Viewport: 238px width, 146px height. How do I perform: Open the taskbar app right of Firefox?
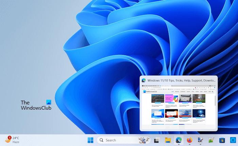pos(200,140)
